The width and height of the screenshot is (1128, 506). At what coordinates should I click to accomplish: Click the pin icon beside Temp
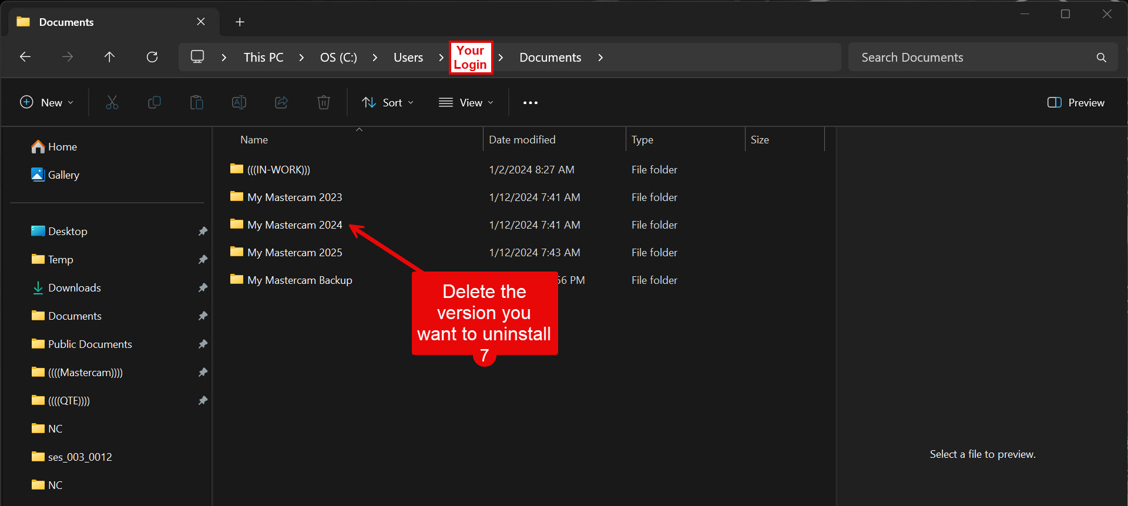point(203,260)
